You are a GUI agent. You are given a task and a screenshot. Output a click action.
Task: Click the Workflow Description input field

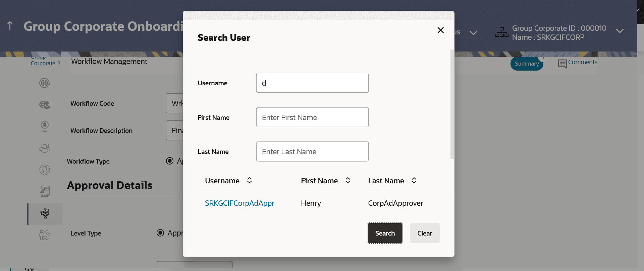[175, 130]
